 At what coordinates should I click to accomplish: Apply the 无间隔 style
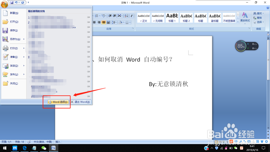[x=158, y=18]
